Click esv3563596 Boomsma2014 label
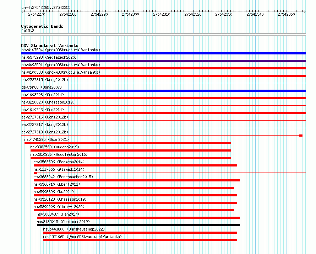The image size is (316, 254). pyautogui.click(x=59, y=162)
